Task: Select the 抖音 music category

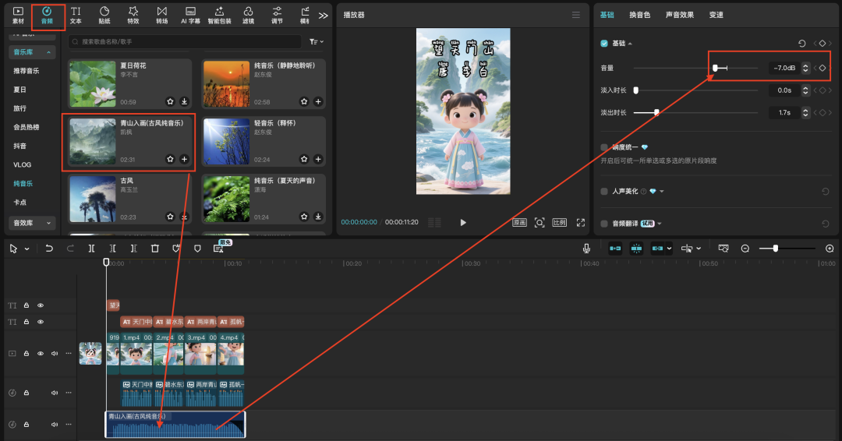Action: pos(20,146)
